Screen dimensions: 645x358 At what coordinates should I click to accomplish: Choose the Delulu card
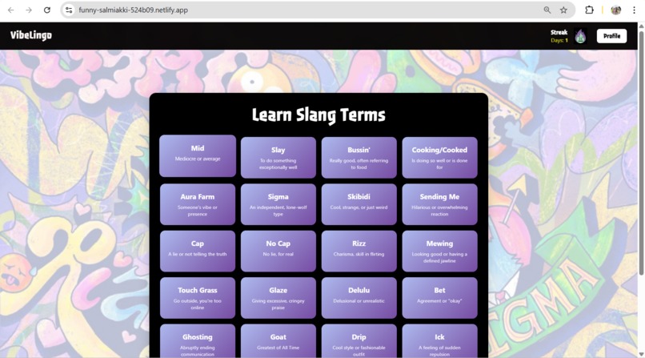(x=359, y=298)
